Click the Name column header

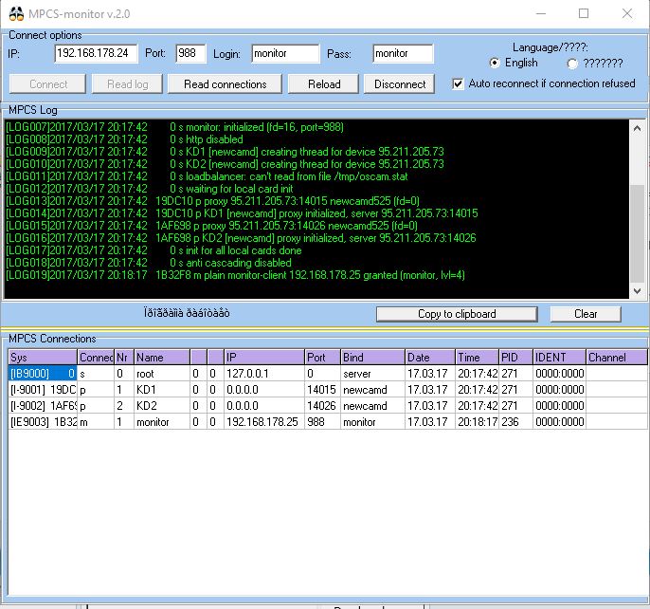[162, 357]
